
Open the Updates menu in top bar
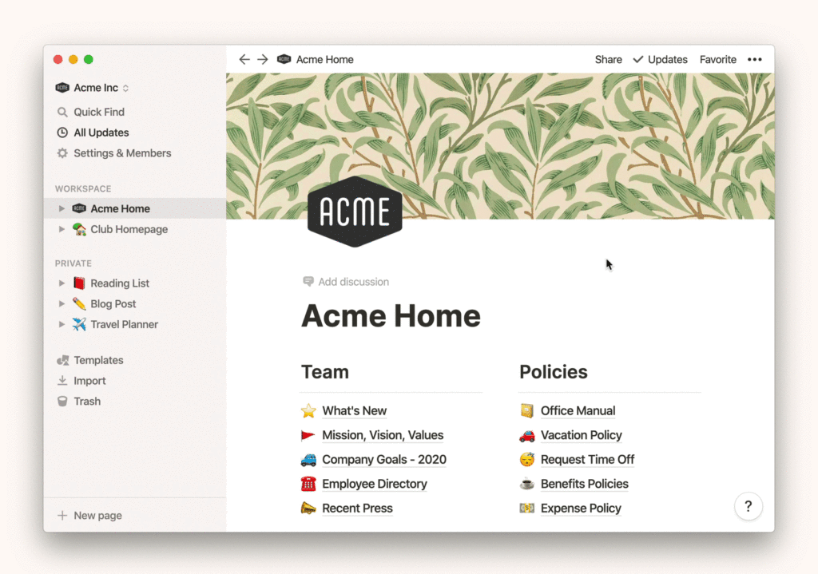[660, 59]
